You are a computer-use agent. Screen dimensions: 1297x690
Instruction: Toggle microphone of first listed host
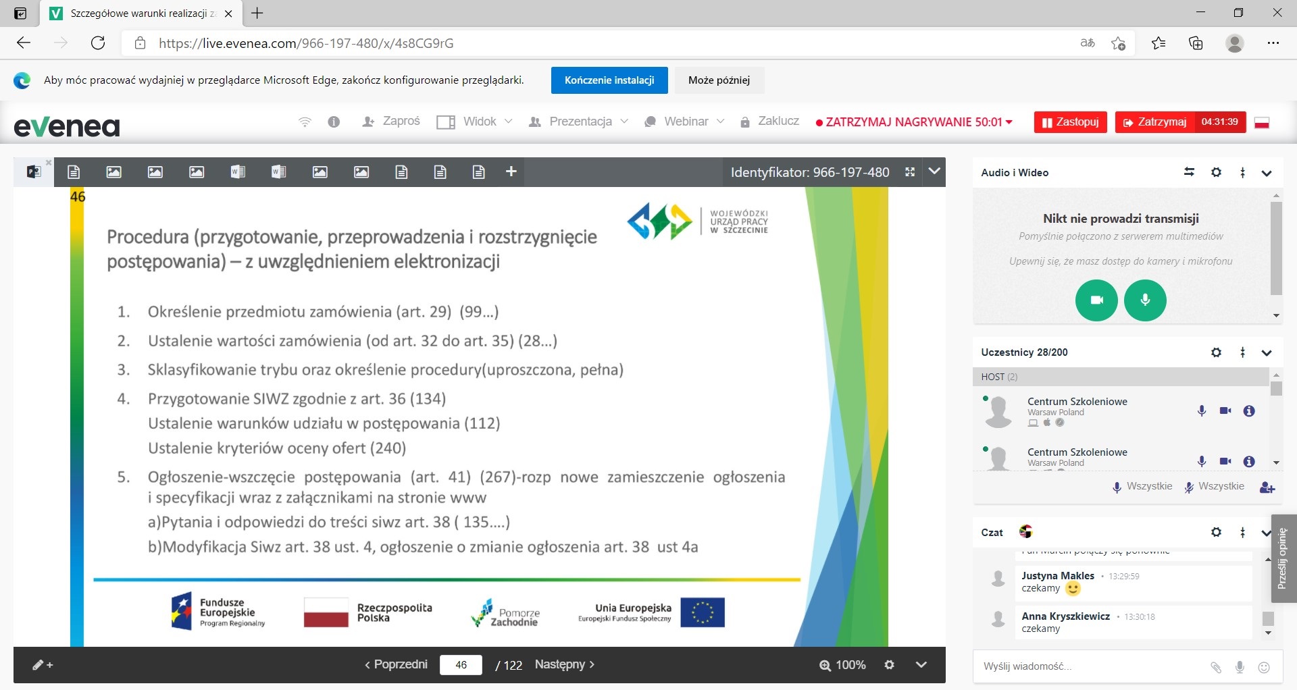click(1202, 410)
